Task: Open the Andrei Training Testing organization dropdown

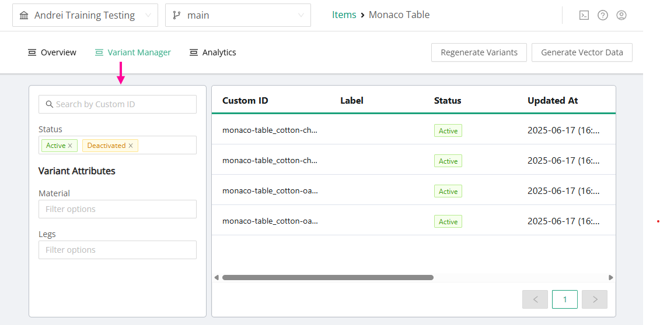Action: (85, 15)
